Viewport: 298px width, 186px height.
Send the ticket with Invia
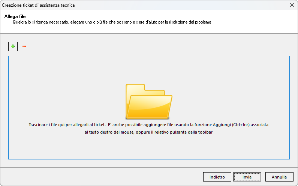pos(247,177)
